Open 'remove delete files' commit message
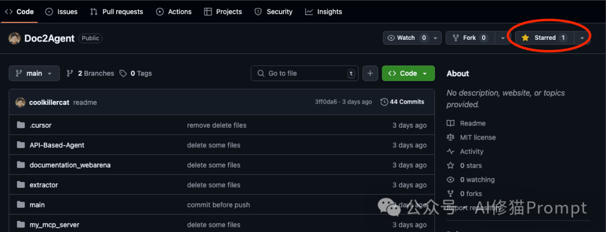Viewport: 606px width, 232px height. click(x=217, y=125)
